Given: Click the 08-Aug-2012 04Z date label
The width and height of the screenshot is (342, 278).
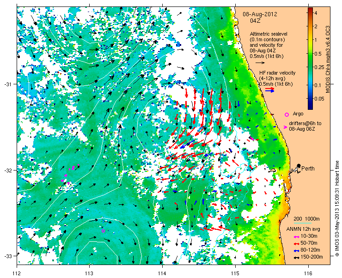Looking at the screenshot, I should [260, 18].
